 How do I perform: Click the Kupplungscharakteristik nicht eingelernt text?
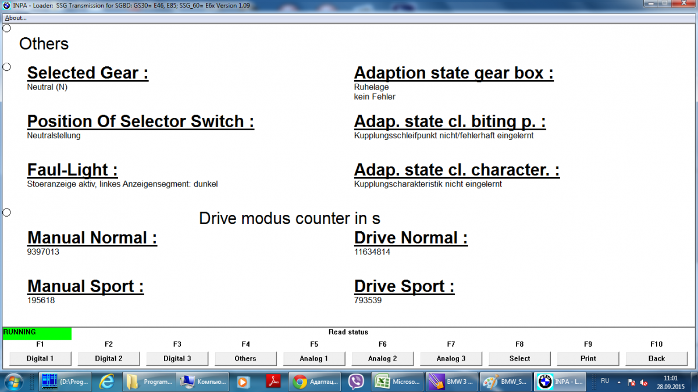click(428, 184)
